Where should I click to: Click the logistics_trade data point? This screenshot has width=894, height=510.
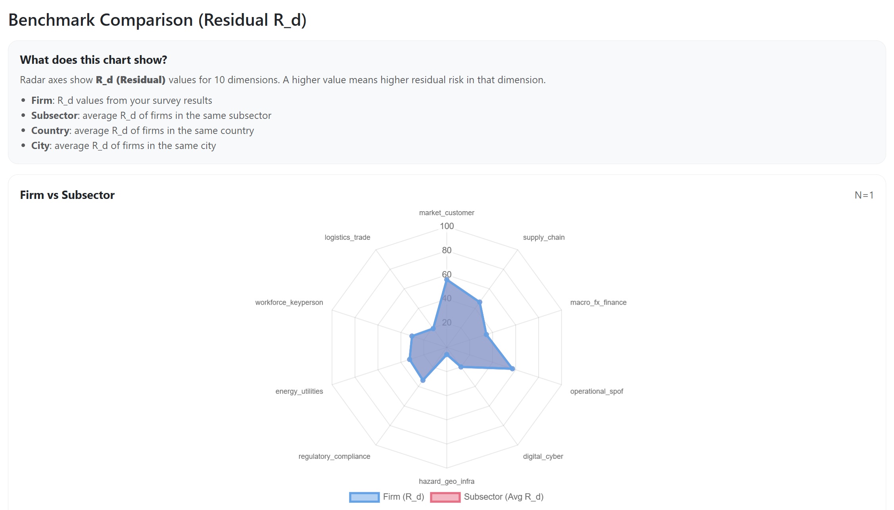click(x=433, y=329)
